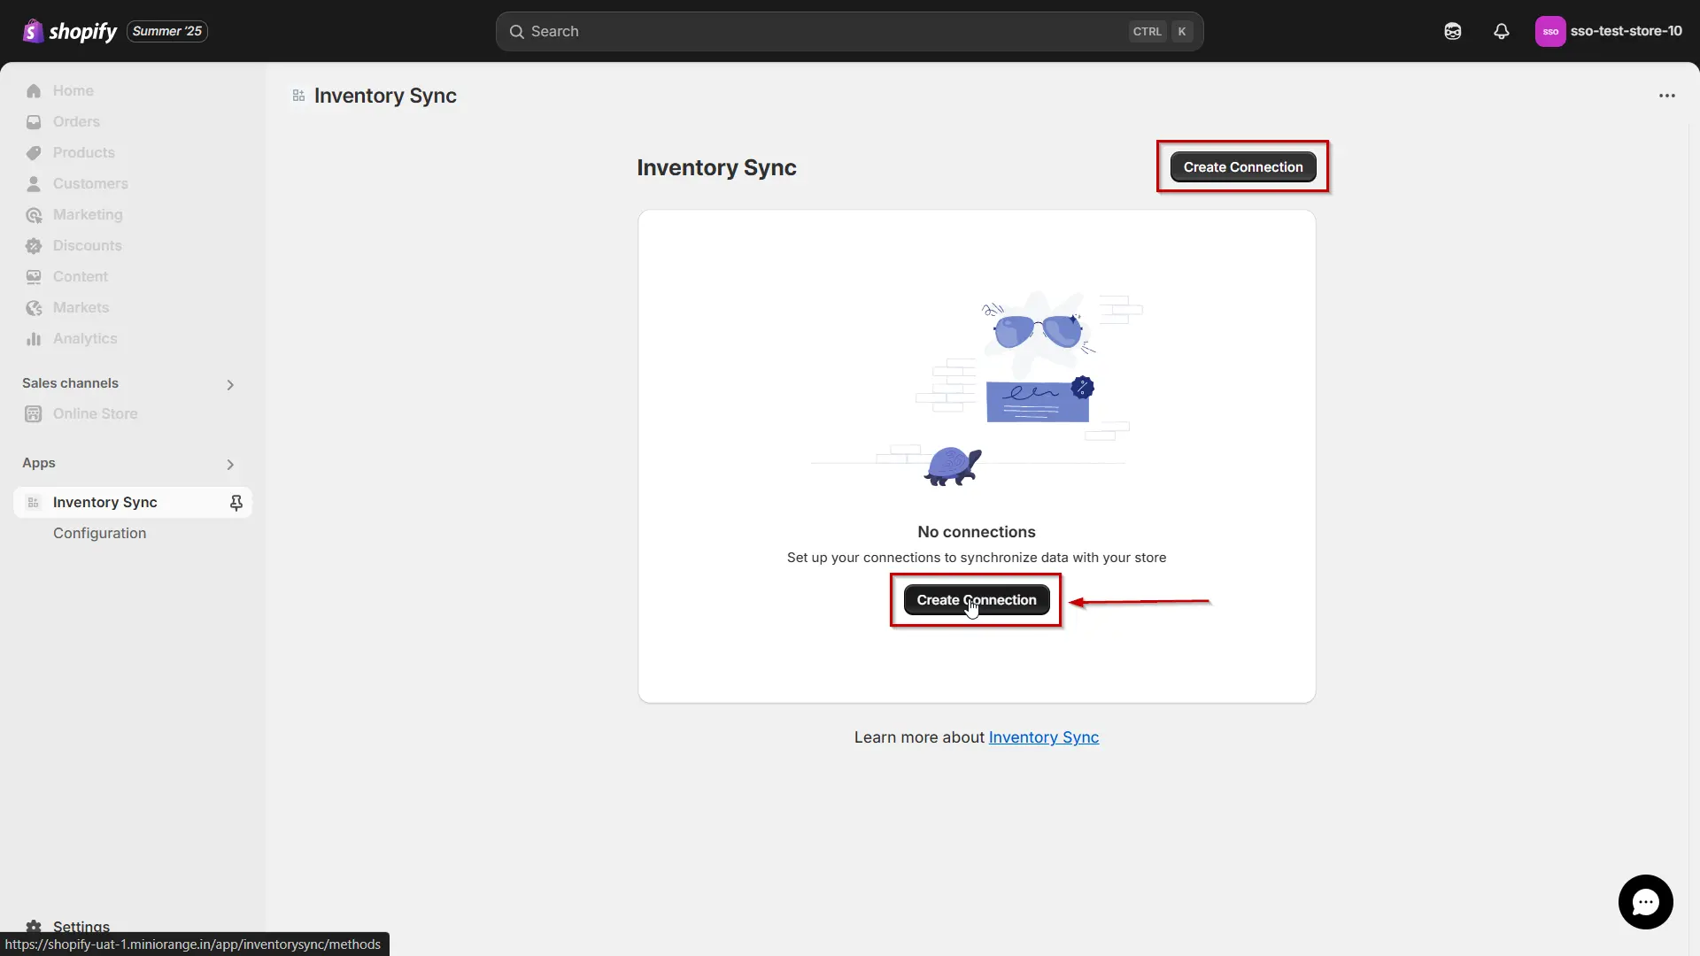
Task: Expand the Sales channels section
Action: pos(230,384)
